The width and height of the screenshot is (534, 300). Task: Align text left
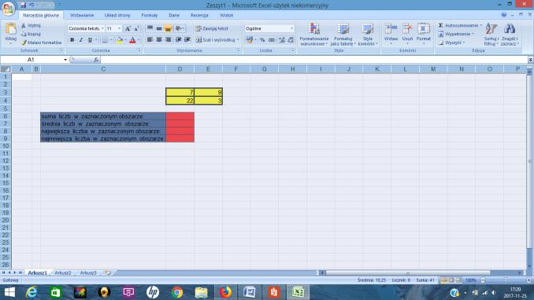point(150,40)
